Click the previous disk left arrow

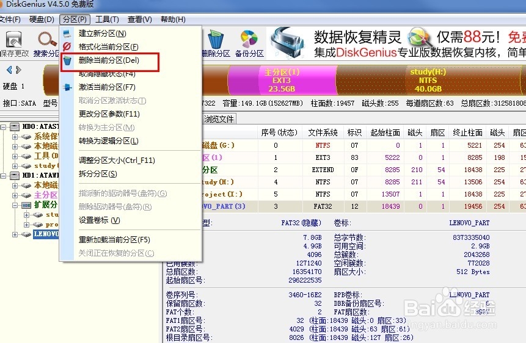(x=9, y=70)
